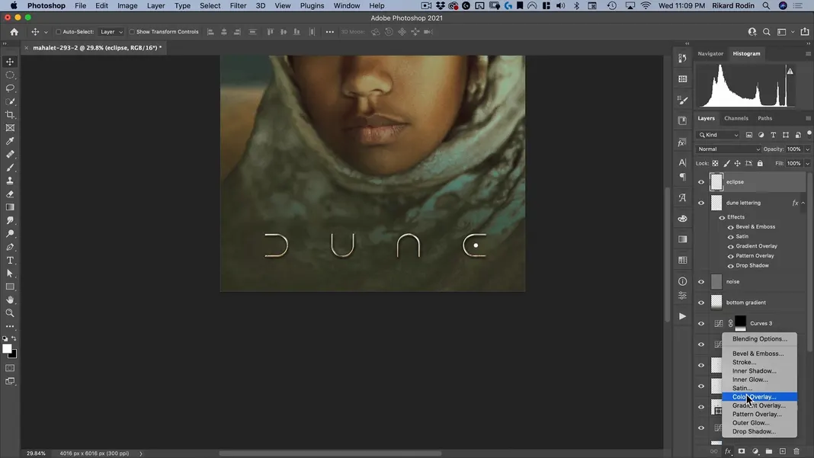Select the Zoom tool

click(x=10, y=313)
